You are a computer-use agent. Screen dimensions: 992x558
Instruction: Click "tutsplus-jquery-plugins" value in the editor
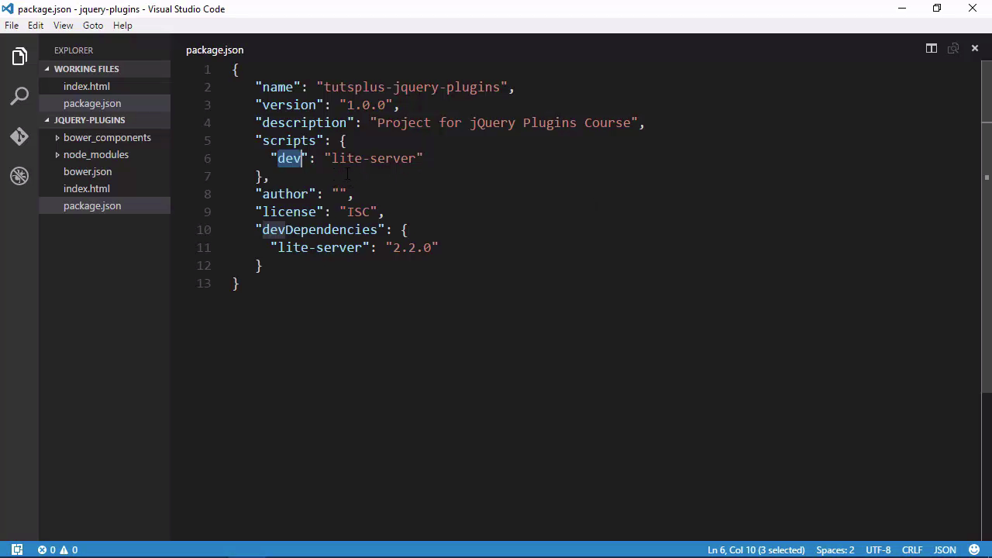[412, 87]
